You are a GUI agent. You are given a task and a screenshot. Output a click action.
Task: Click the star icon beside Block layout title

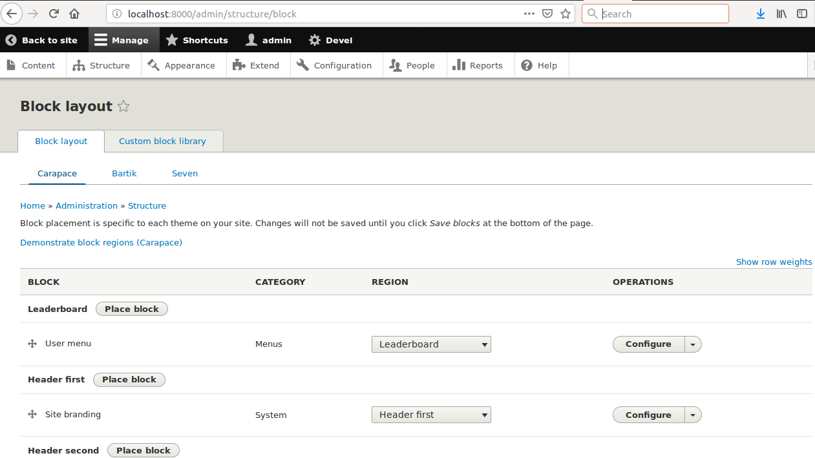coord(124,107)
